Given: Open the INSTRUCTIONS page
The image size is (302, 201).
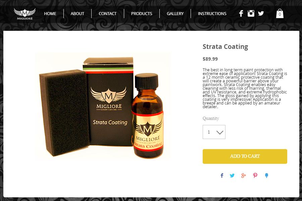Looking at the screenshot, I should coord(212,14).
